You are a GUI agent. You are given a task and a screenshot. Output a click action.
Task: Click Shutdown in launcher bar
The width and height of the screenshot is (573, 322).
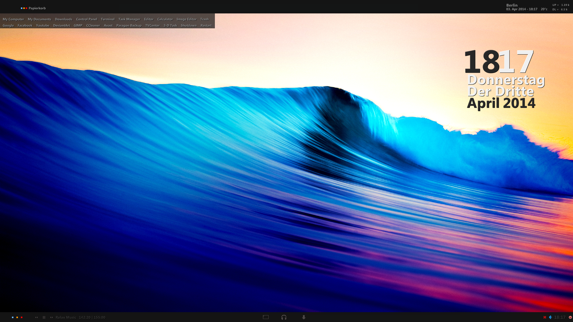(x=189, y=25)
